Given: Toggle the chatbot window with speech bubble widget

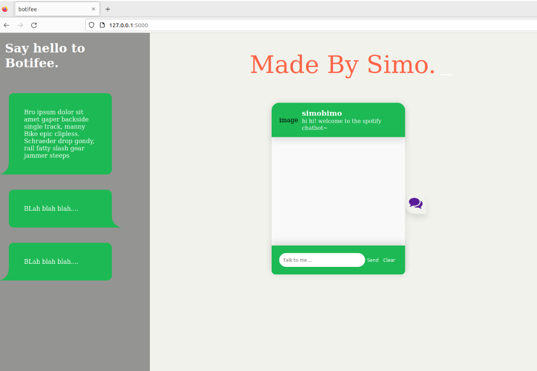Looking at the screenshot, I should [x=416, y=203].
